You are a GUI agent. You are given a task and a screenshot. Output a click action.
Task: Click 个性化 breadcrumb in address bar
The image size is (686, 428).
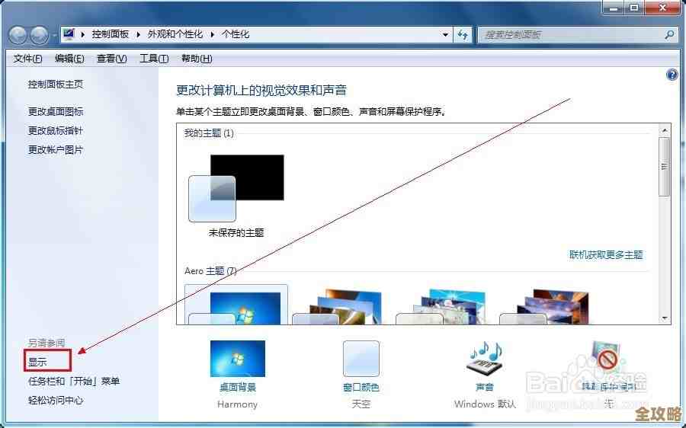236,34
